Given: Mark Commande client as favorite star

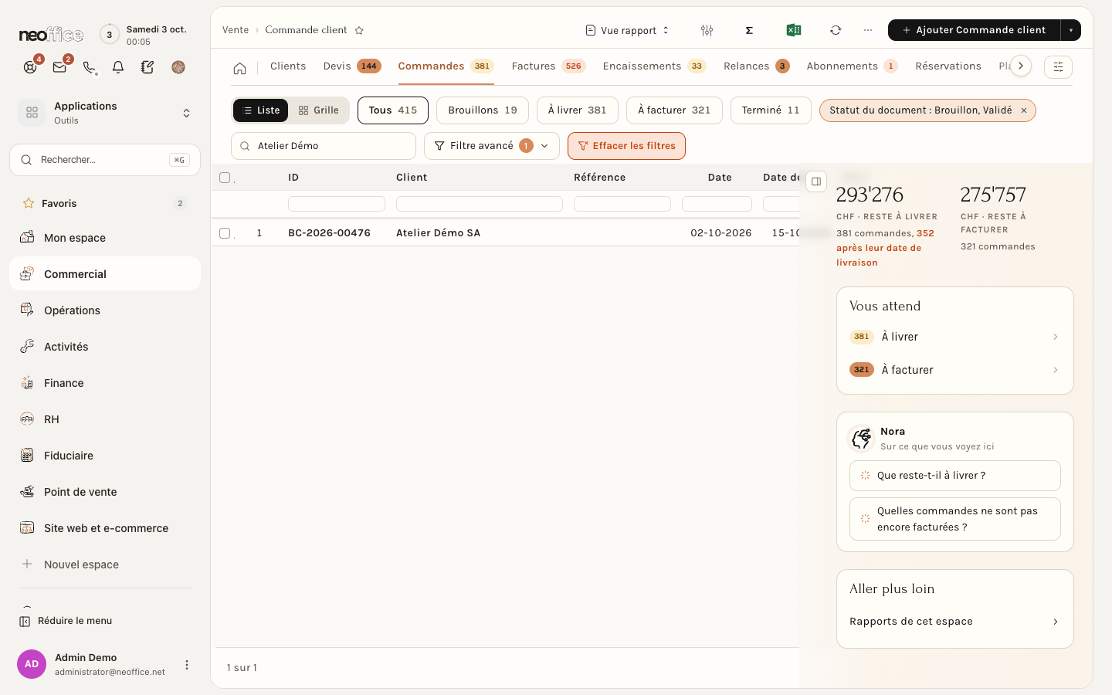Looking at the screenshot, I should (x=359, y=30).
